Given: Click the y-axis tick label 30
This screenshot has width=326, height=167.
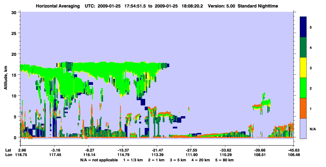Looking at the screenshot, I should pos(15,12).
